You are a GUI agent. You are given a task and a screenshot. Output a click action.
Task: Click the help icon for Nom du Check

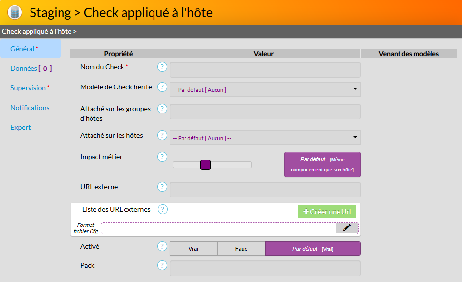162,67
